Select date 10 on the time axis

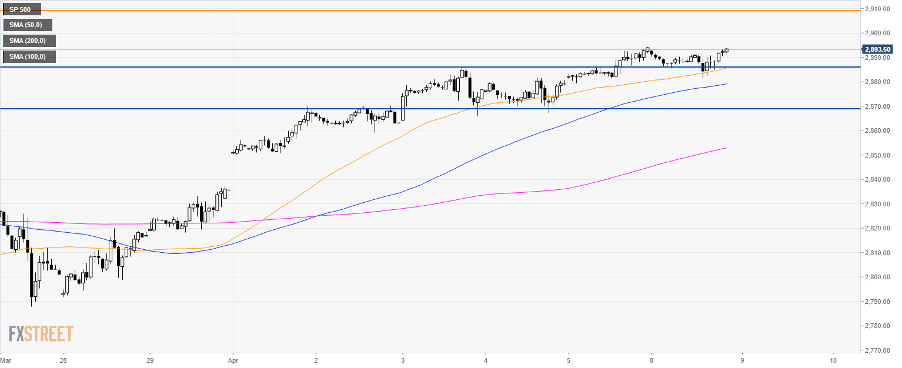tap(833, 360)
